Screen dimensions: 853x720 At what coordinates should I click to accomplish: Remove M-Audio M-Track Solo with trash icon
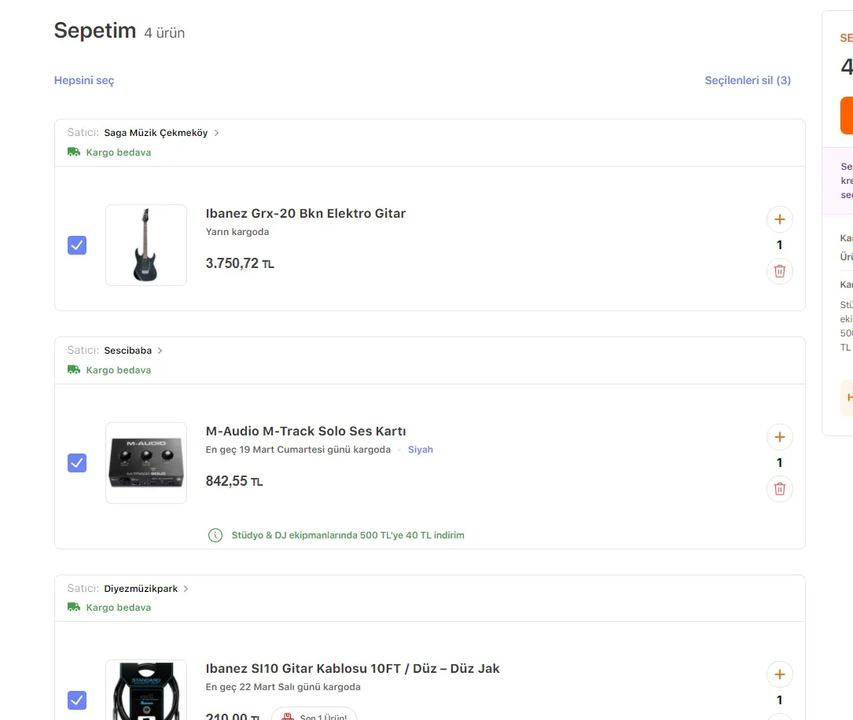pyautogui.click(x=779, y=489)
